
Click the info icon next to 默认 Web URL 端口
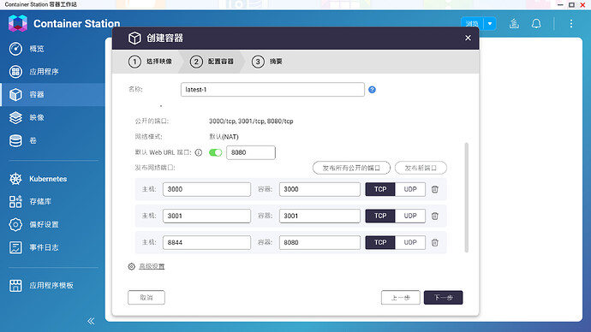pyautogui.click(x=199, y=152)
